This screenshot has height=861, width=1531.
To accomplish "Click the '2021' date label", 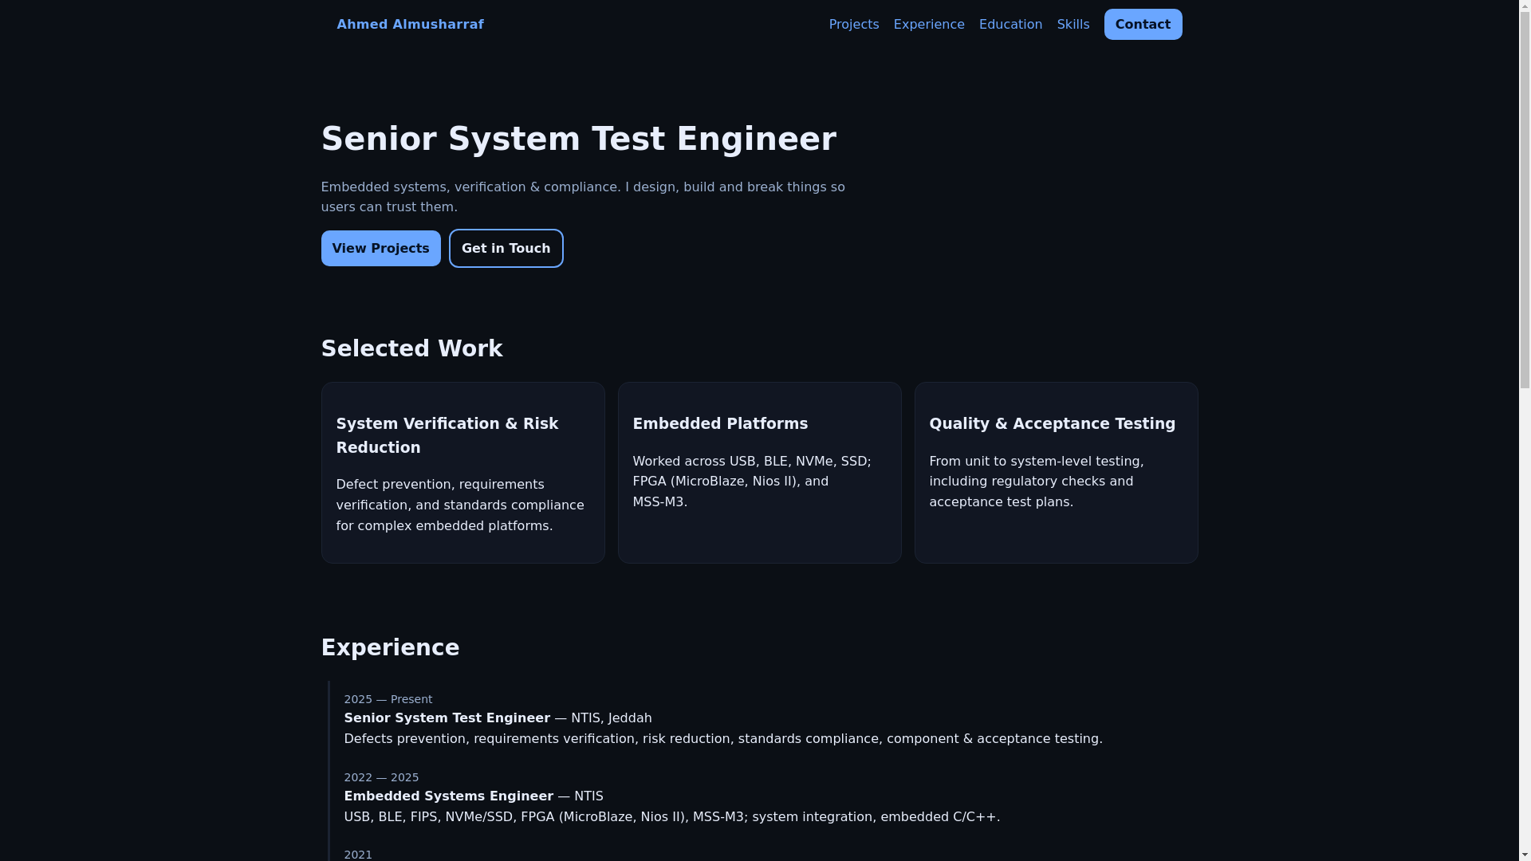I will (x=358, y=855).
